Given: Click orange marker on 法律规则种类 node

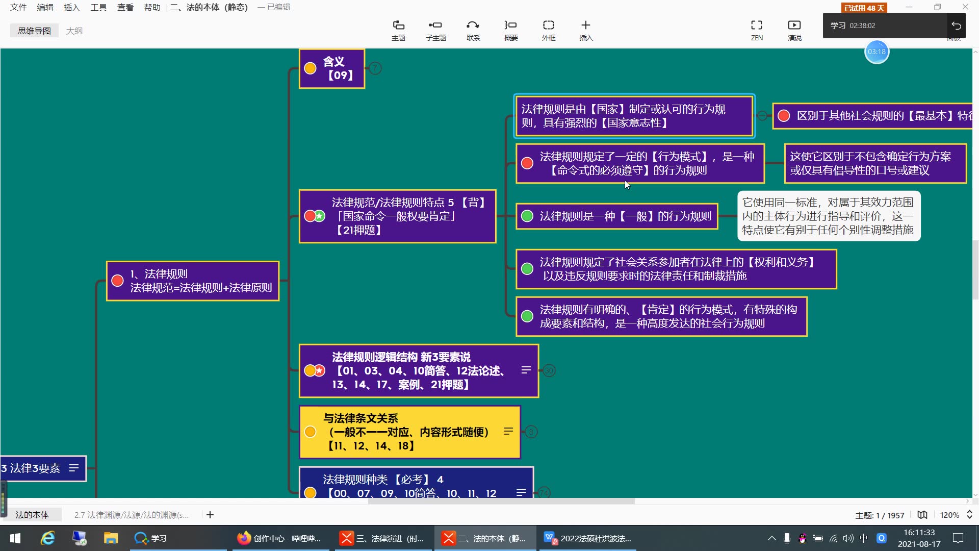Looking at the screenshot, I should click(310, 493).
